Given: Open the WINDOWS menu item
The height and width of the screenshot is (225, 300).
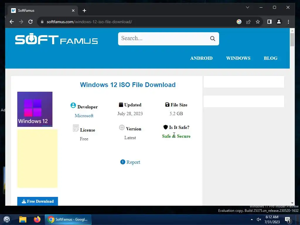Looking at the screenshot, I should coord(238,58).
